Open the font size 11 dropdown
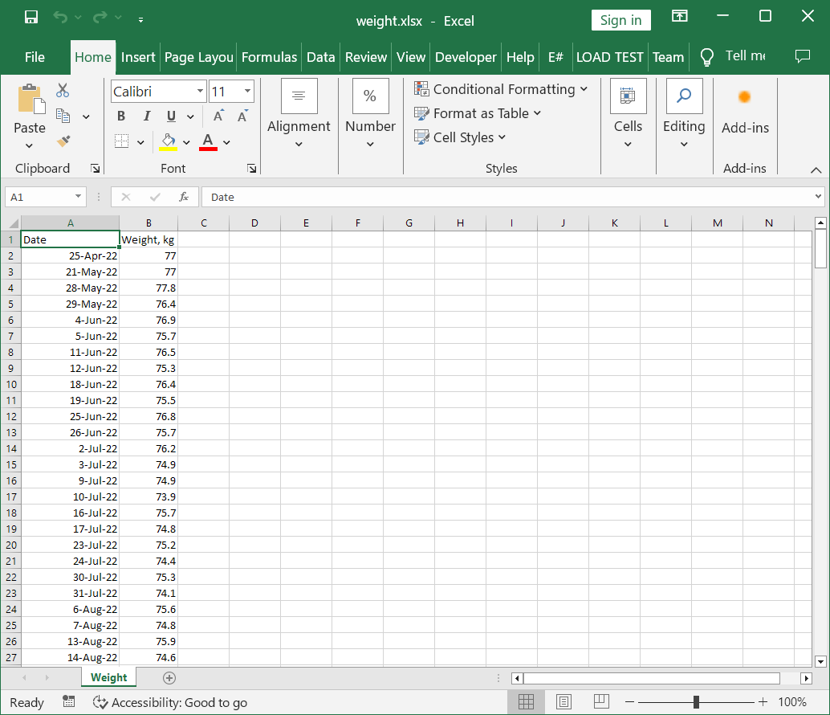The width and height of the screenshot is (830, 715). 247,91
